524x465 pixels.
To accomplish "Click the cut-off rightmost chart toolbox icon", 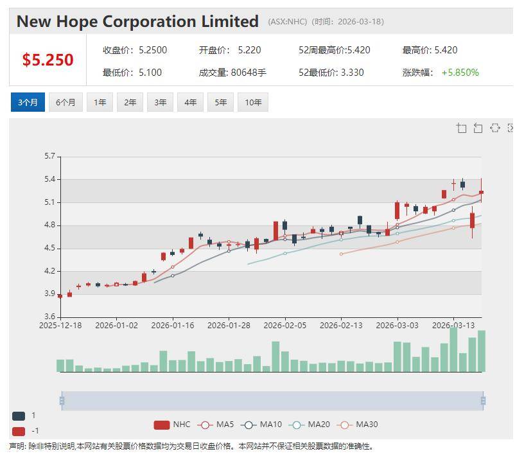I will 511,128.
